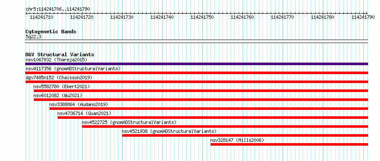Open variant nsv1067932 (Thareja2015) label
The height and width of the screenshot is (161, 380).
pyautogui.click(x=56, y=60)
